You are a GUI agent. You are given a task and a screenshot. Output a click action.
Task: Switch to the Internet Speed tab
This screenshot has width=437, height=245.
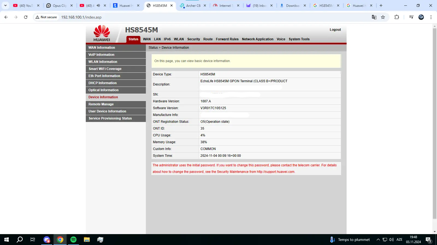pos(226,5)
